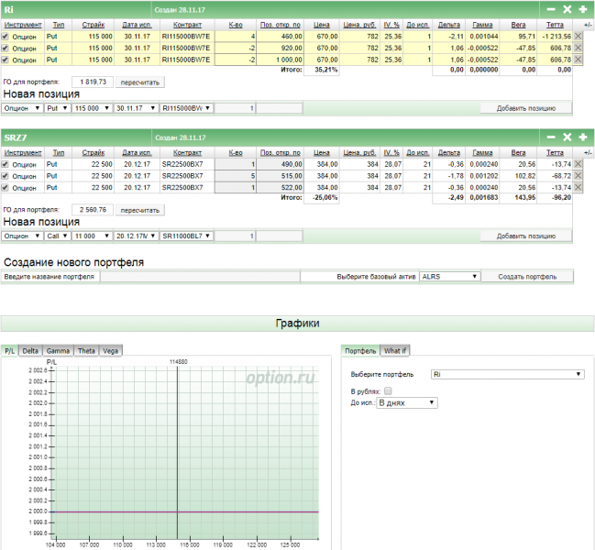Collapse the SRZ7 portfolio with minus icon
595x550 pixels.
pyautogui.click(x=552, y=137)
